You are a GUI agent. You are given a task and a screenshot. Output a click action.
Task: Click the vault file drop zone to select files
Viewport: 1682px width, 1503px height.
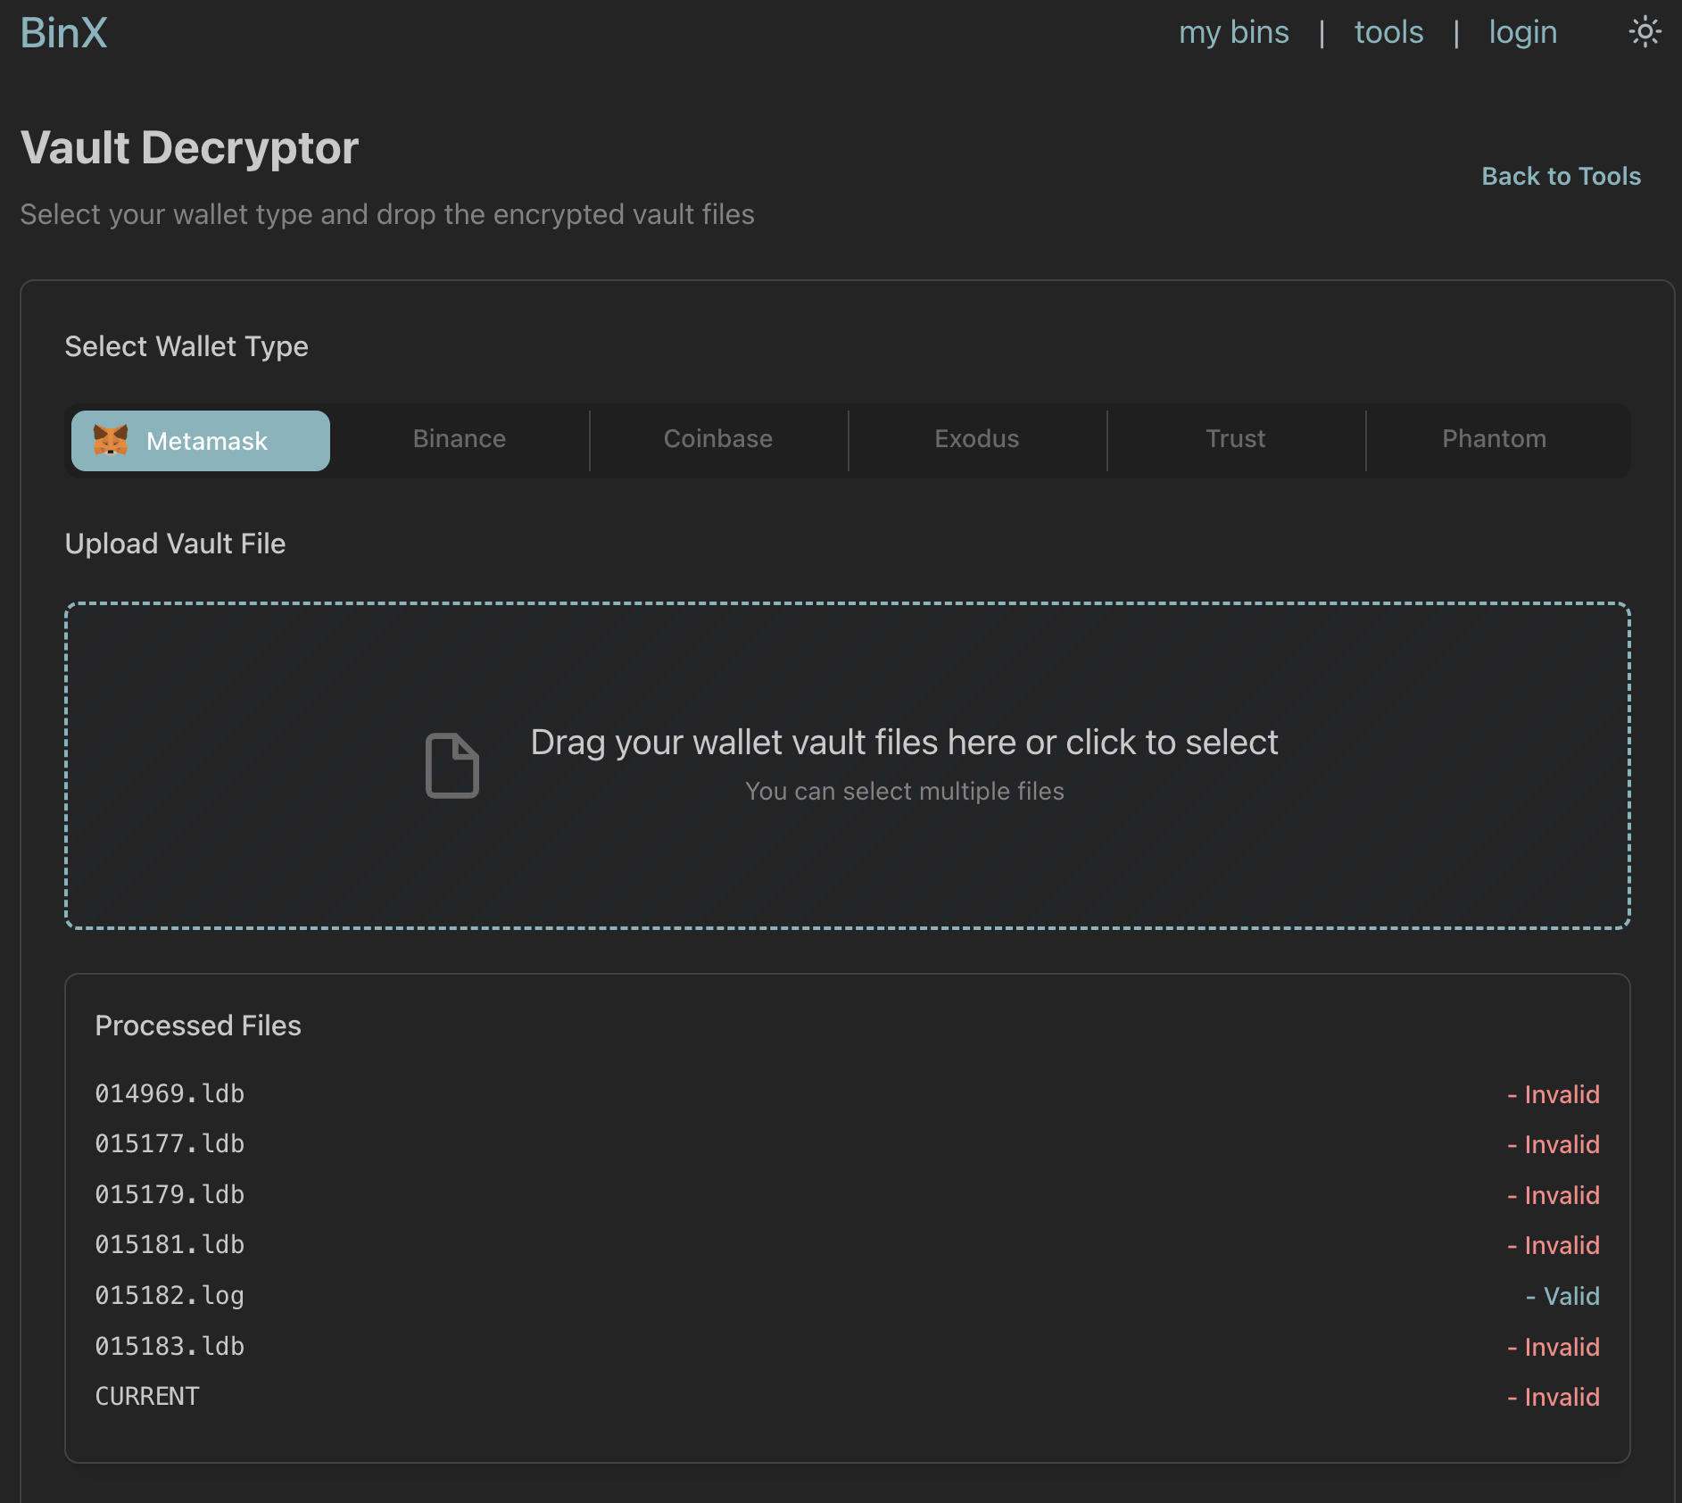tap(848, 766)
